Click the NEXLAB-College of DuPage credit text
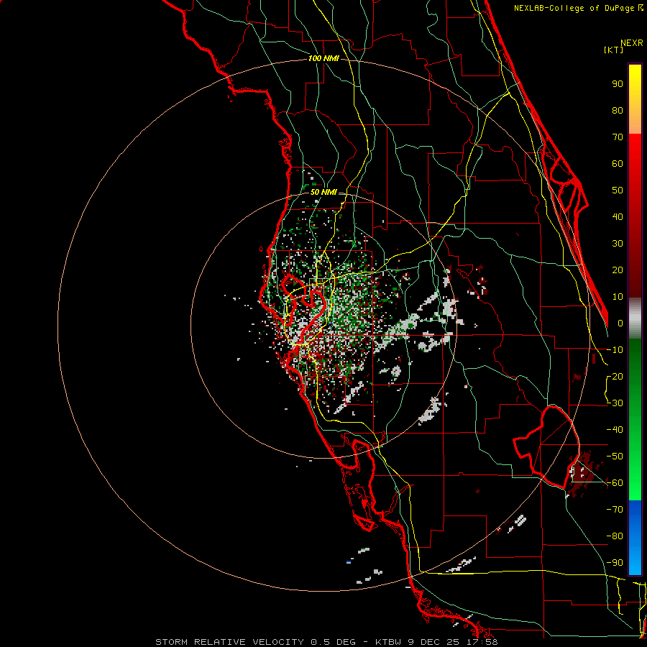The width and height of the screenshot is (647, 647). pyautogui.click(x=578, y=8)
